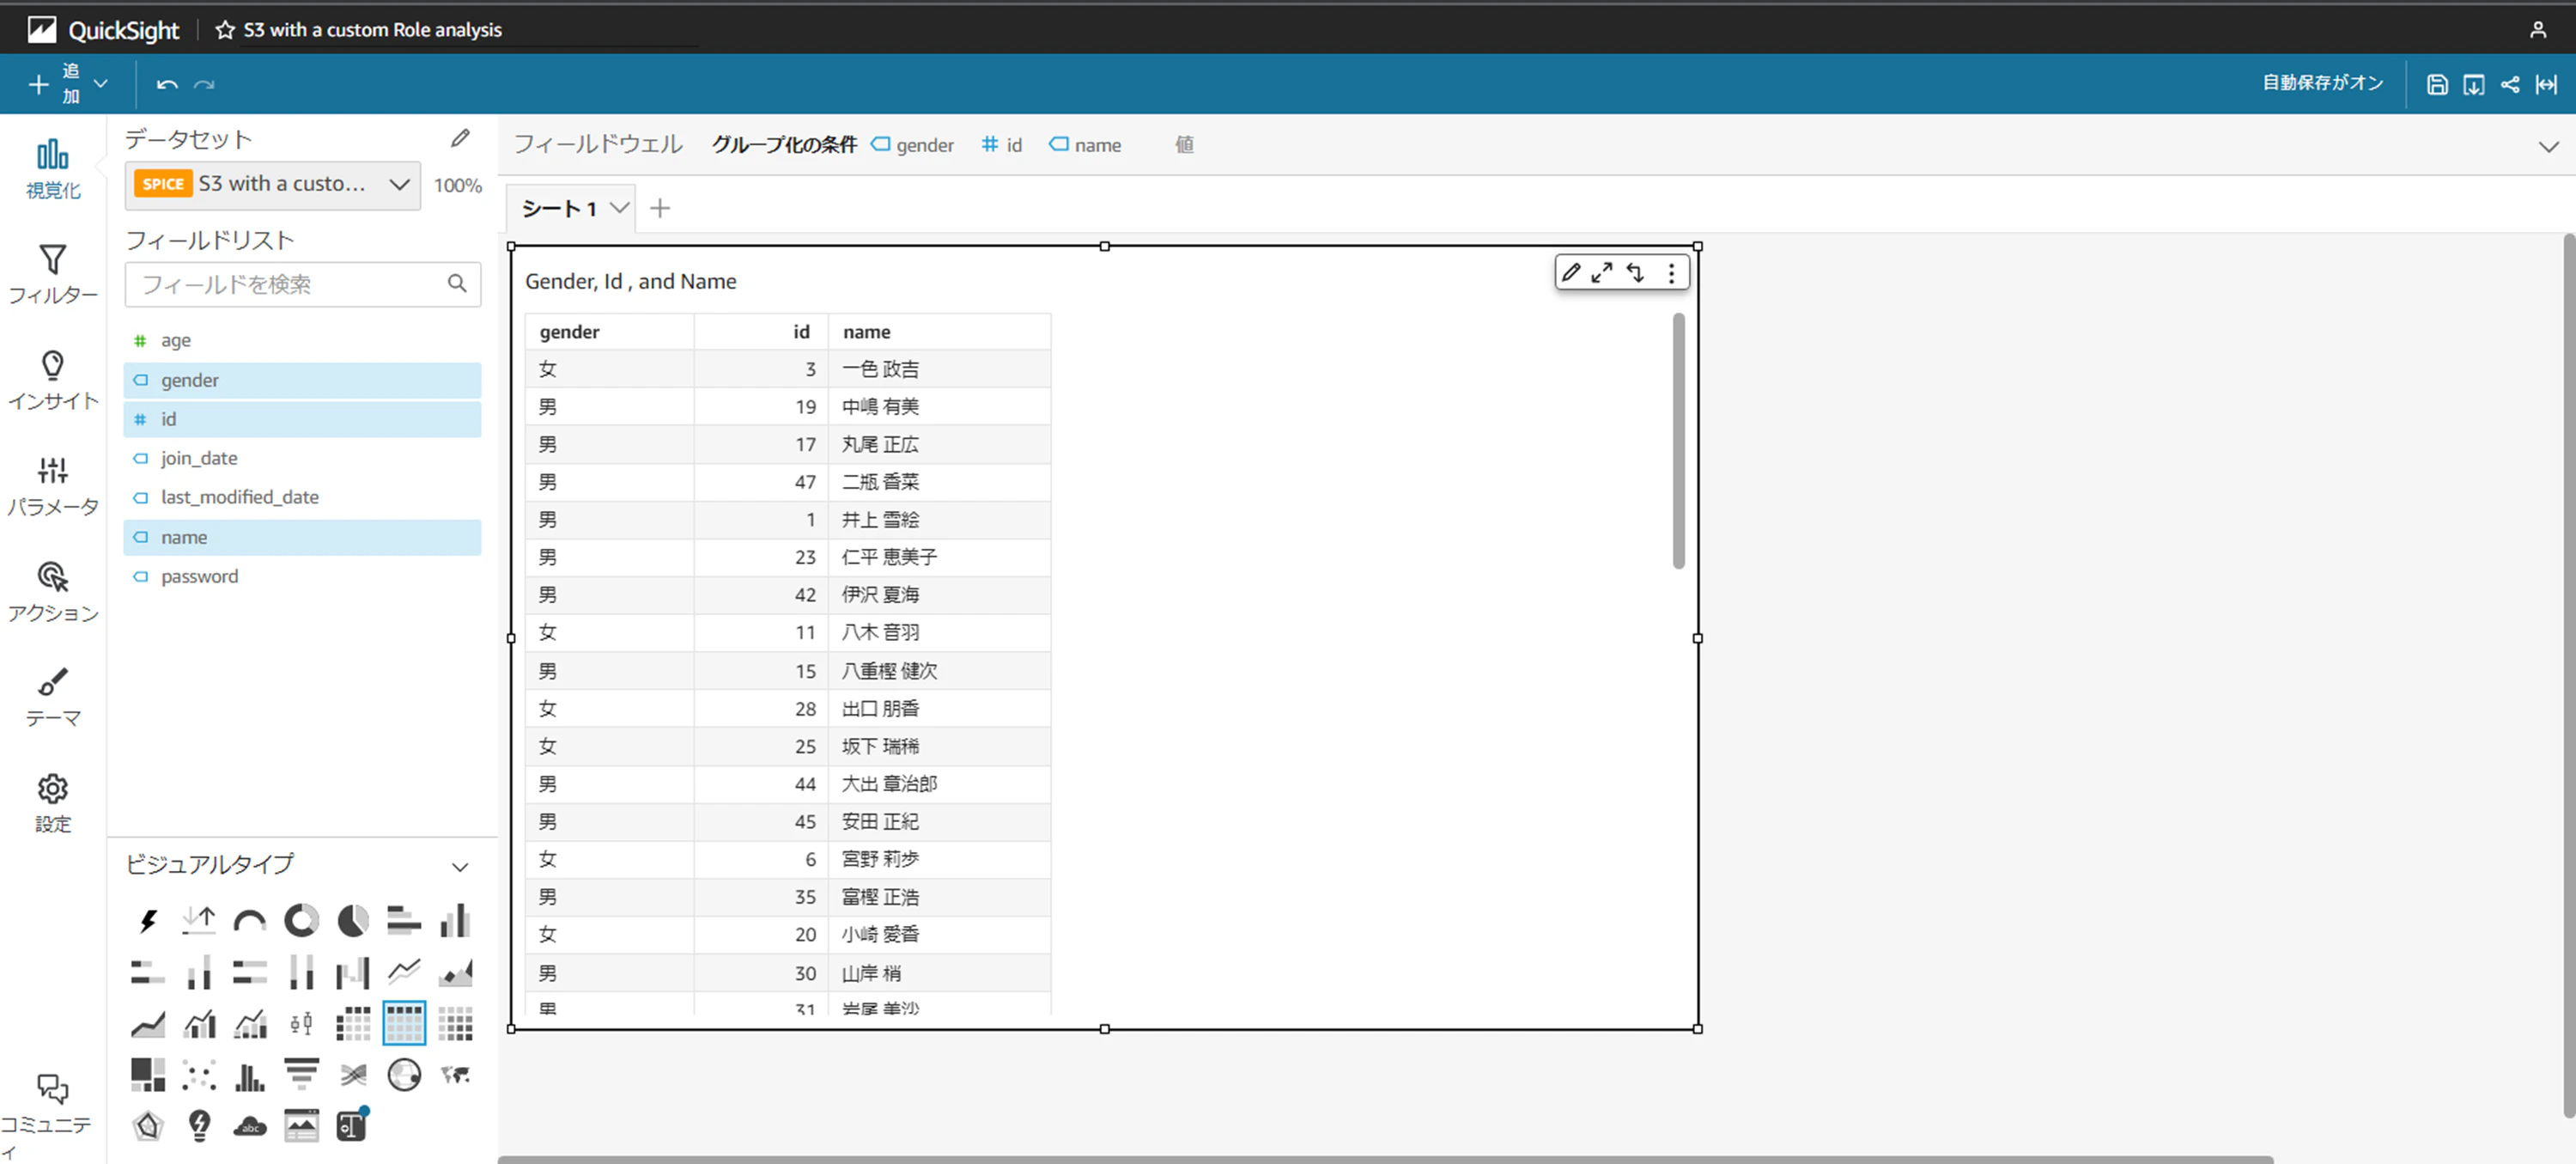Screen dimensions: 2576x1164
Task: Sort by the id column header
Action: (761, 332)
